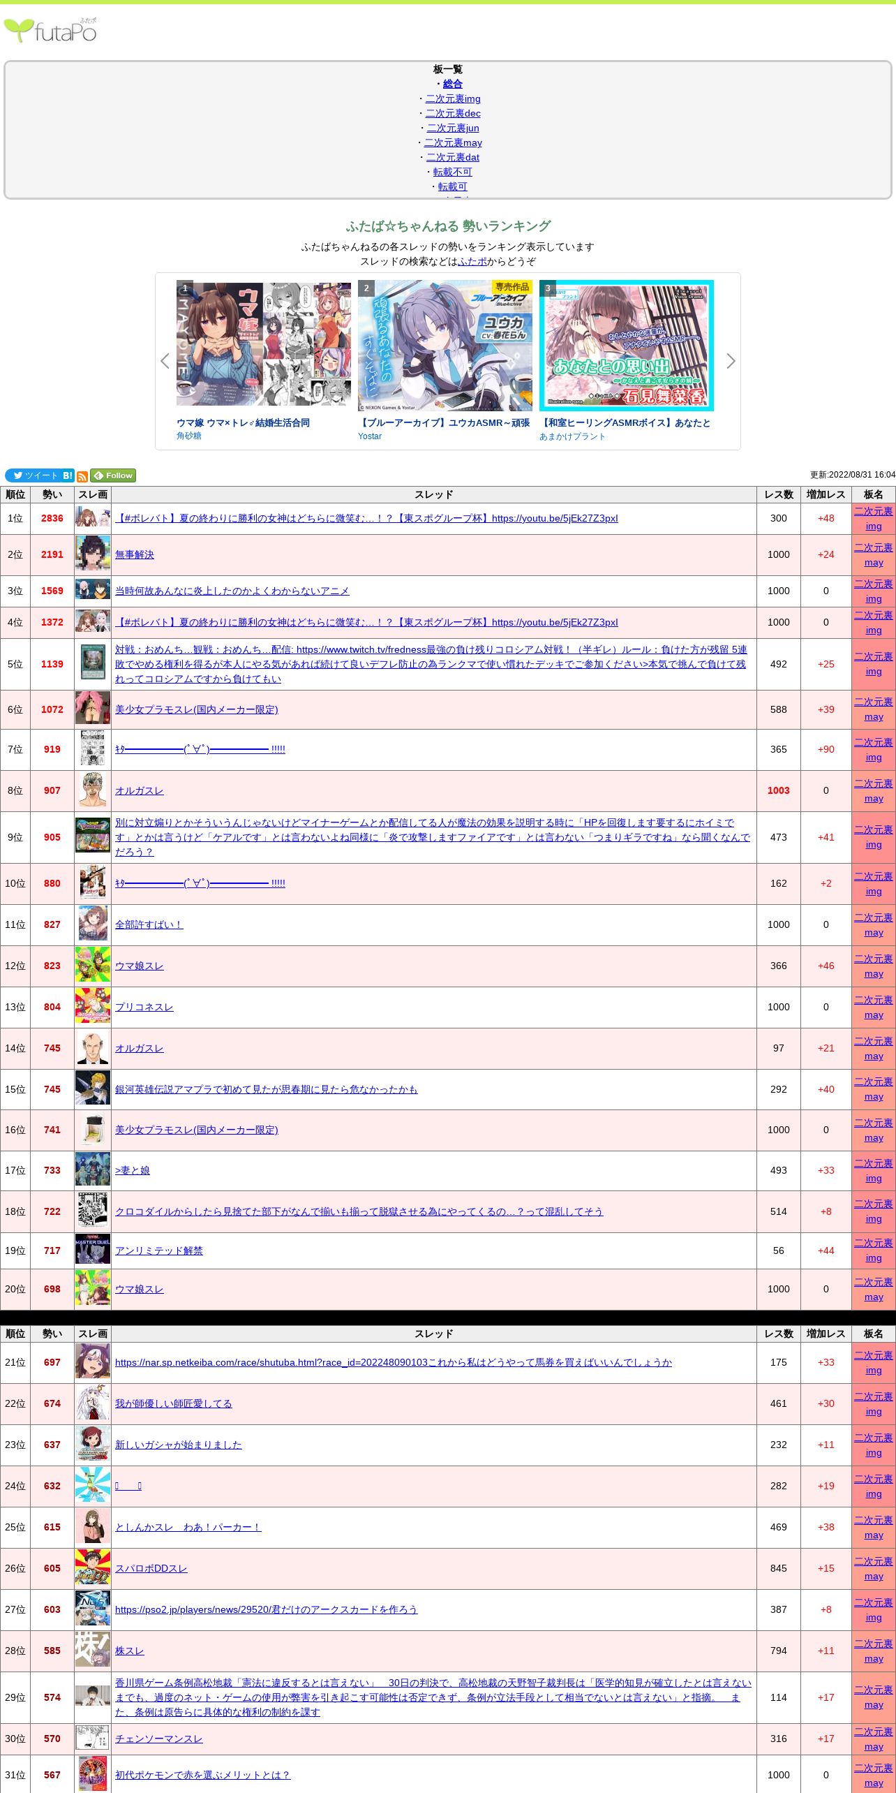Open the orange RSS feed icon

coord(82,476)
